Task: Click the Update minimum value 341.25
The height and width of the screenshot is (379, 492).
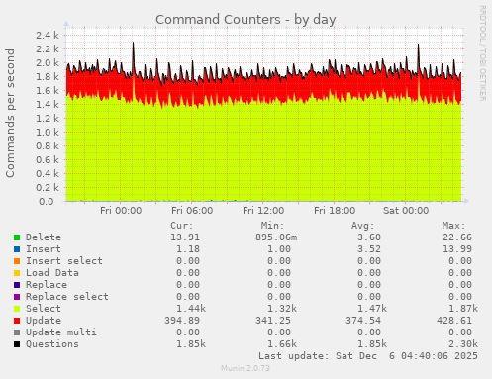Action: coord(273,321)
